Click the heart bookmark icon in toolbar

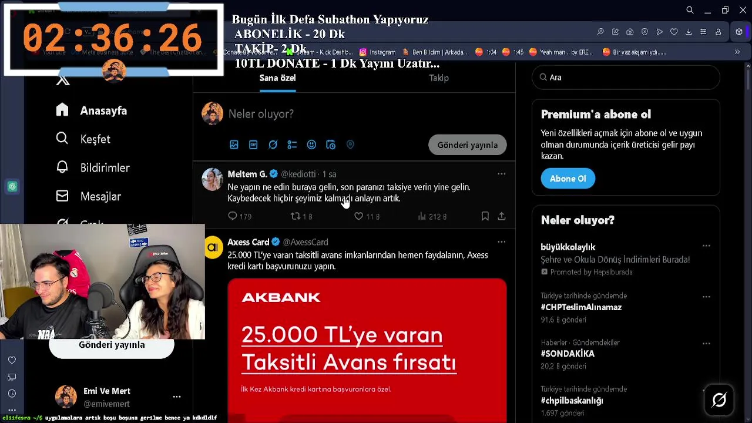(674, 32)
